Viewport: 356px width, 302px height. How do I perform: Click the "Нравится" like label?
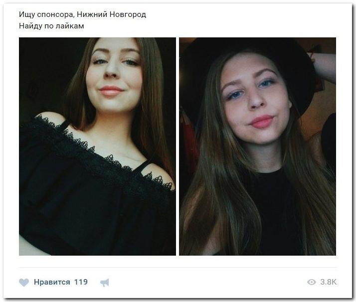[x=52, y=282]
